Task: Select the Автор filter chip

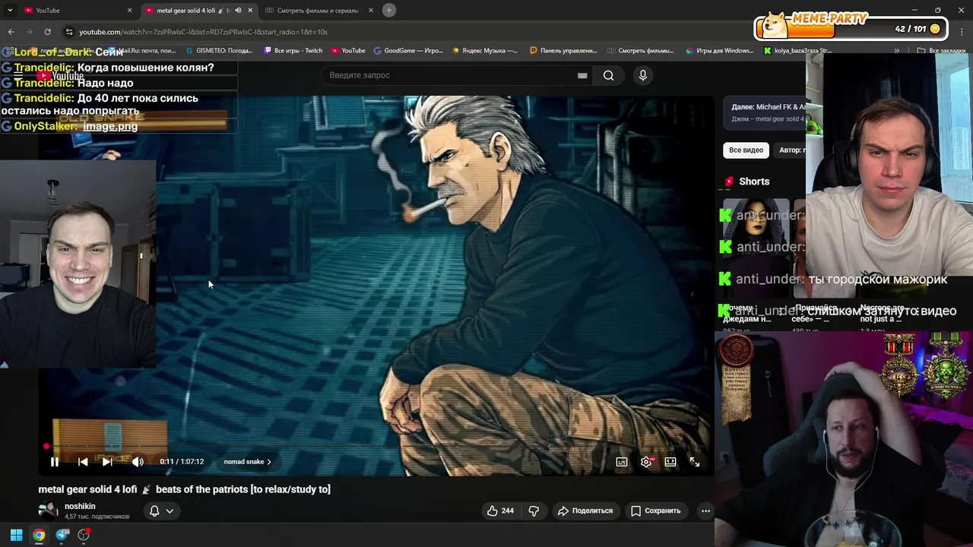Action: (x=791, y=150)
